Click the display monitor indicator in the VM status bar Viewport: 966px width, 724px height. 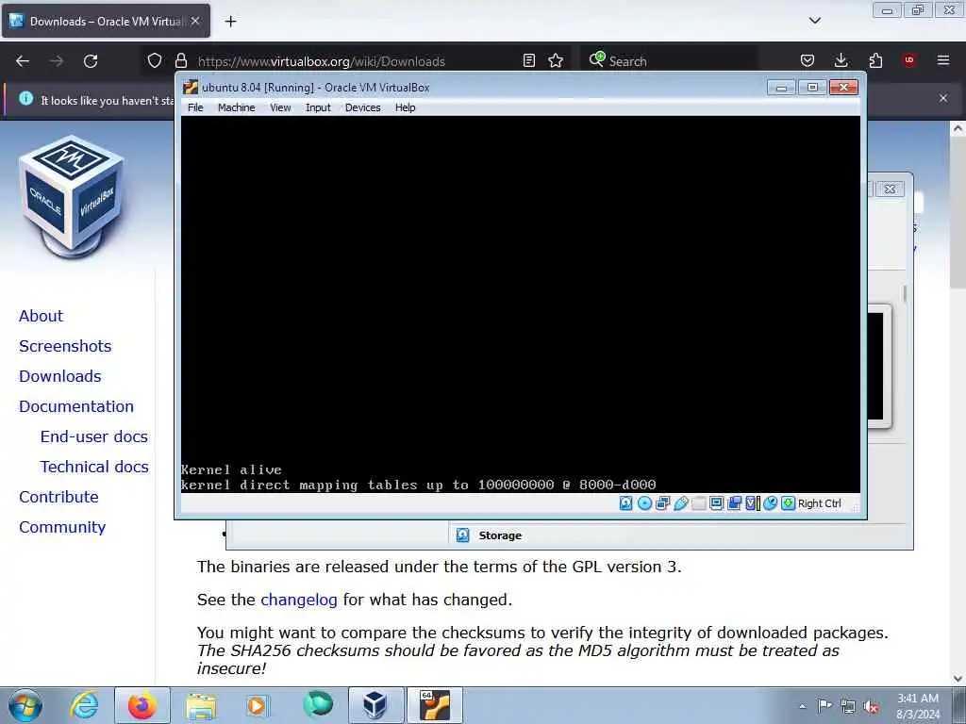point(717,503)
